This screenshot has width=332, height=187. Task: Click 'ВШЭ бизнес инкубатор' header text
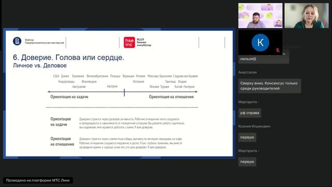tap(144, 43)
